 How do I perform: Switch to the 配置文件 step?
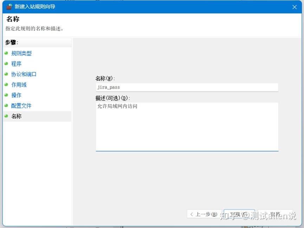click(x=21, y=106)
